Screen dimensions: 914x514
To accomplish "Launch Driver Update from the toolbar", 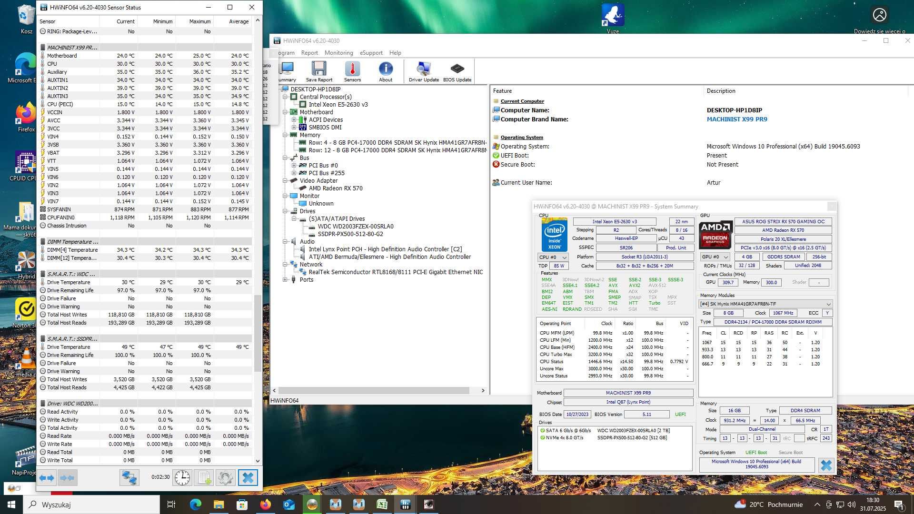I will [424, 72].
